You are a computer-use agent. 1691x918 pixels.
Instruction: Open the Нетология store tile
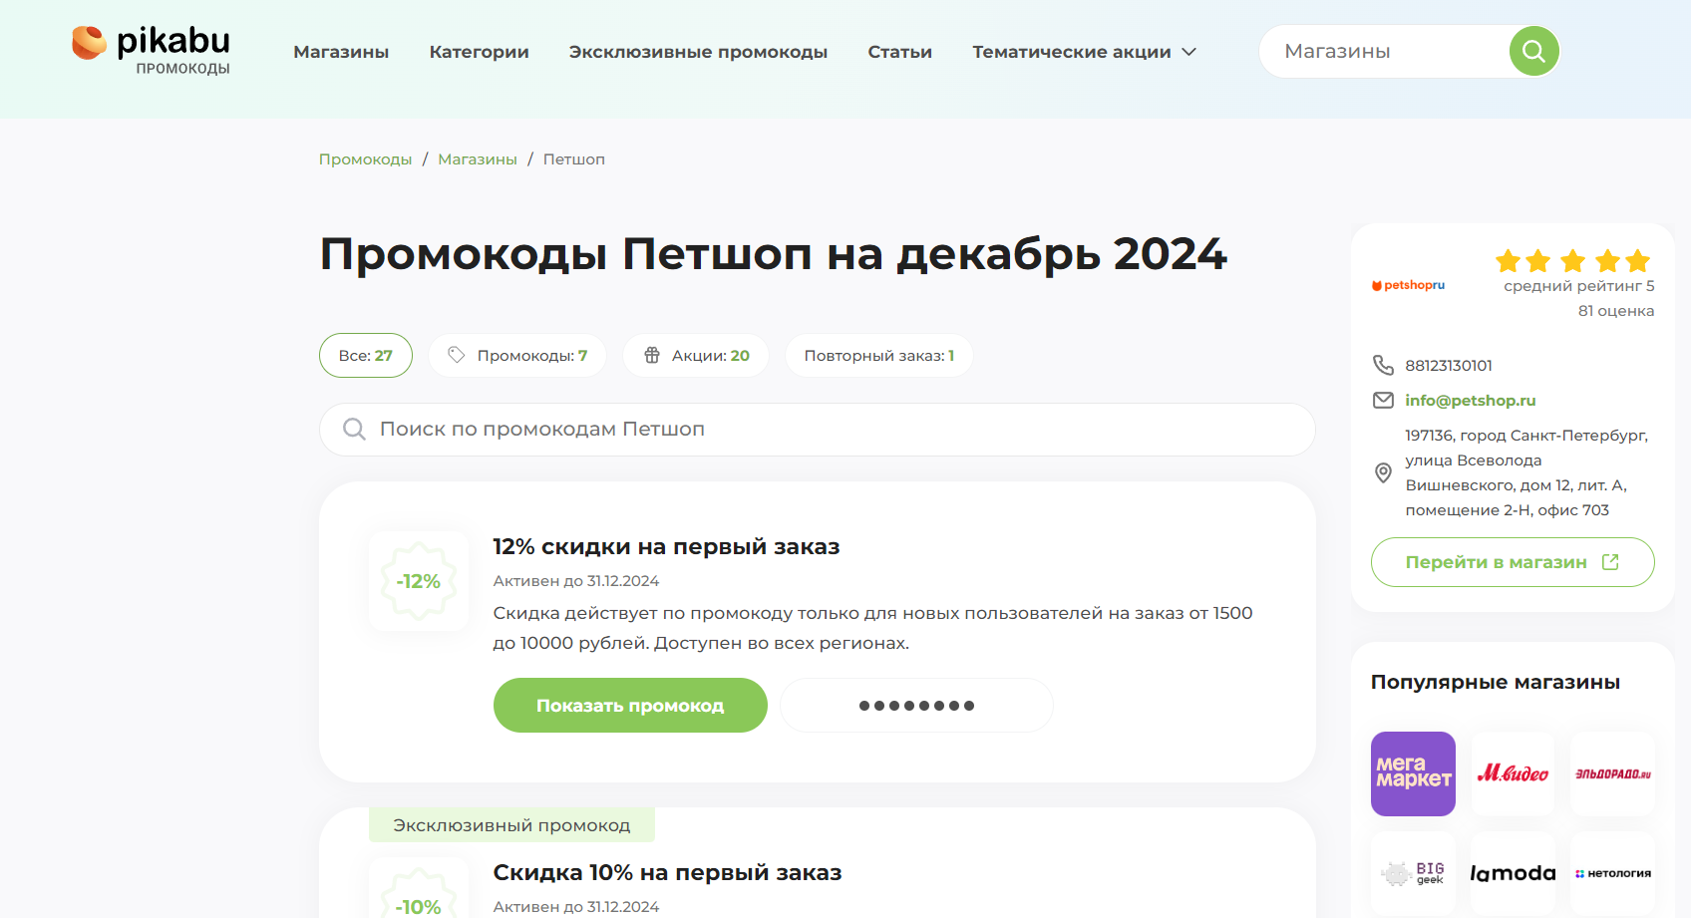(x=1612, y=873)
